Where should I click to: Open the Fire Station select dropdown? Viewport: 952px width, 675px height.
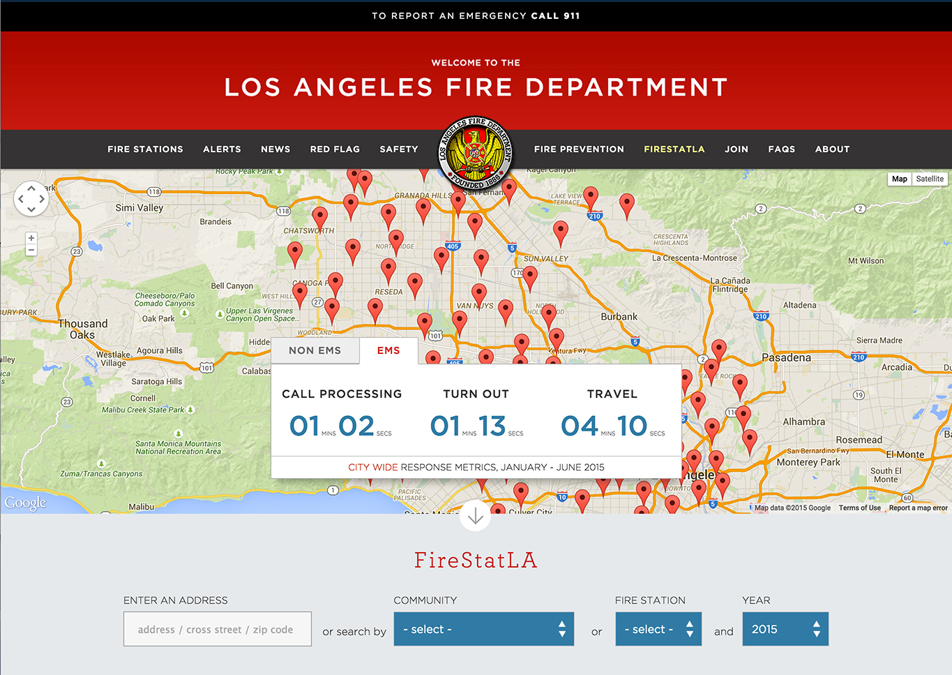click(x=658, y=629)
